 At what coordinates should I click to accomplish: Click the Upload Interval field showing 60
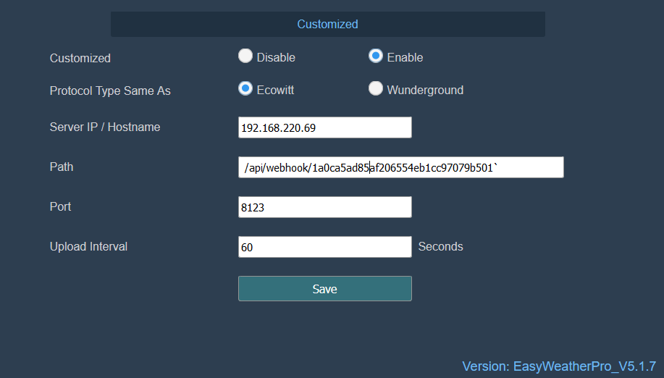coord(324,247)
